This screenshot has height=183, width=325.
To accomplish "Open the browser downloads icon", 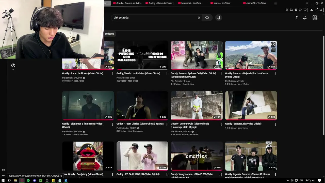I will 316,10.
